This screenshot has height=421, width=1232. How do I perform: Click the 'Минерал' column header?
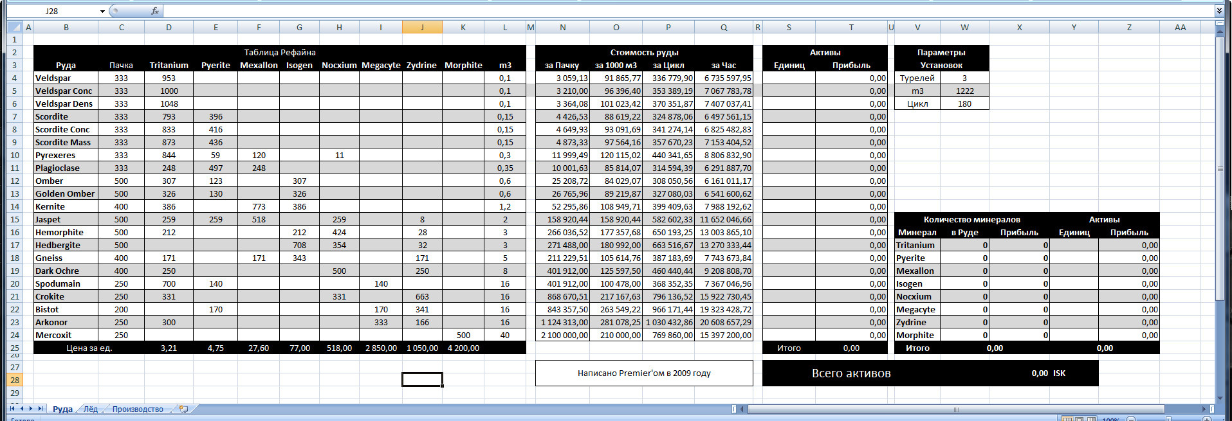pyautogui.click(x=917, y=232)
